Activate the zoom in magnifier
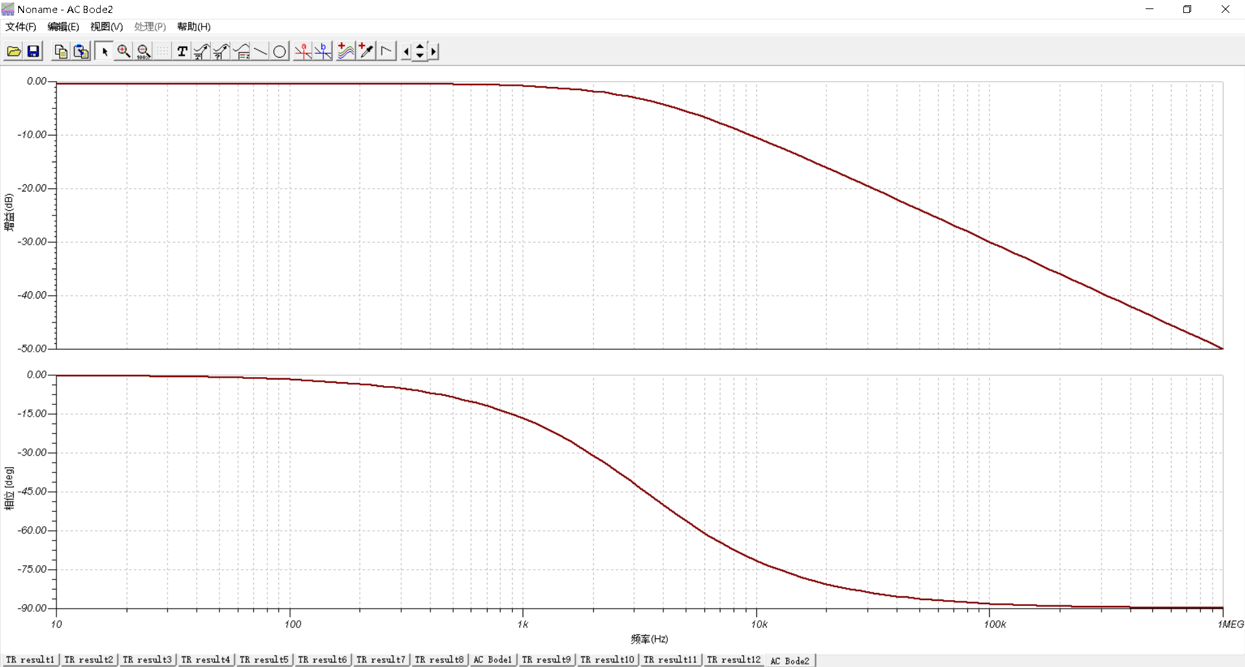1245x667 pixels. pos(123,51)
